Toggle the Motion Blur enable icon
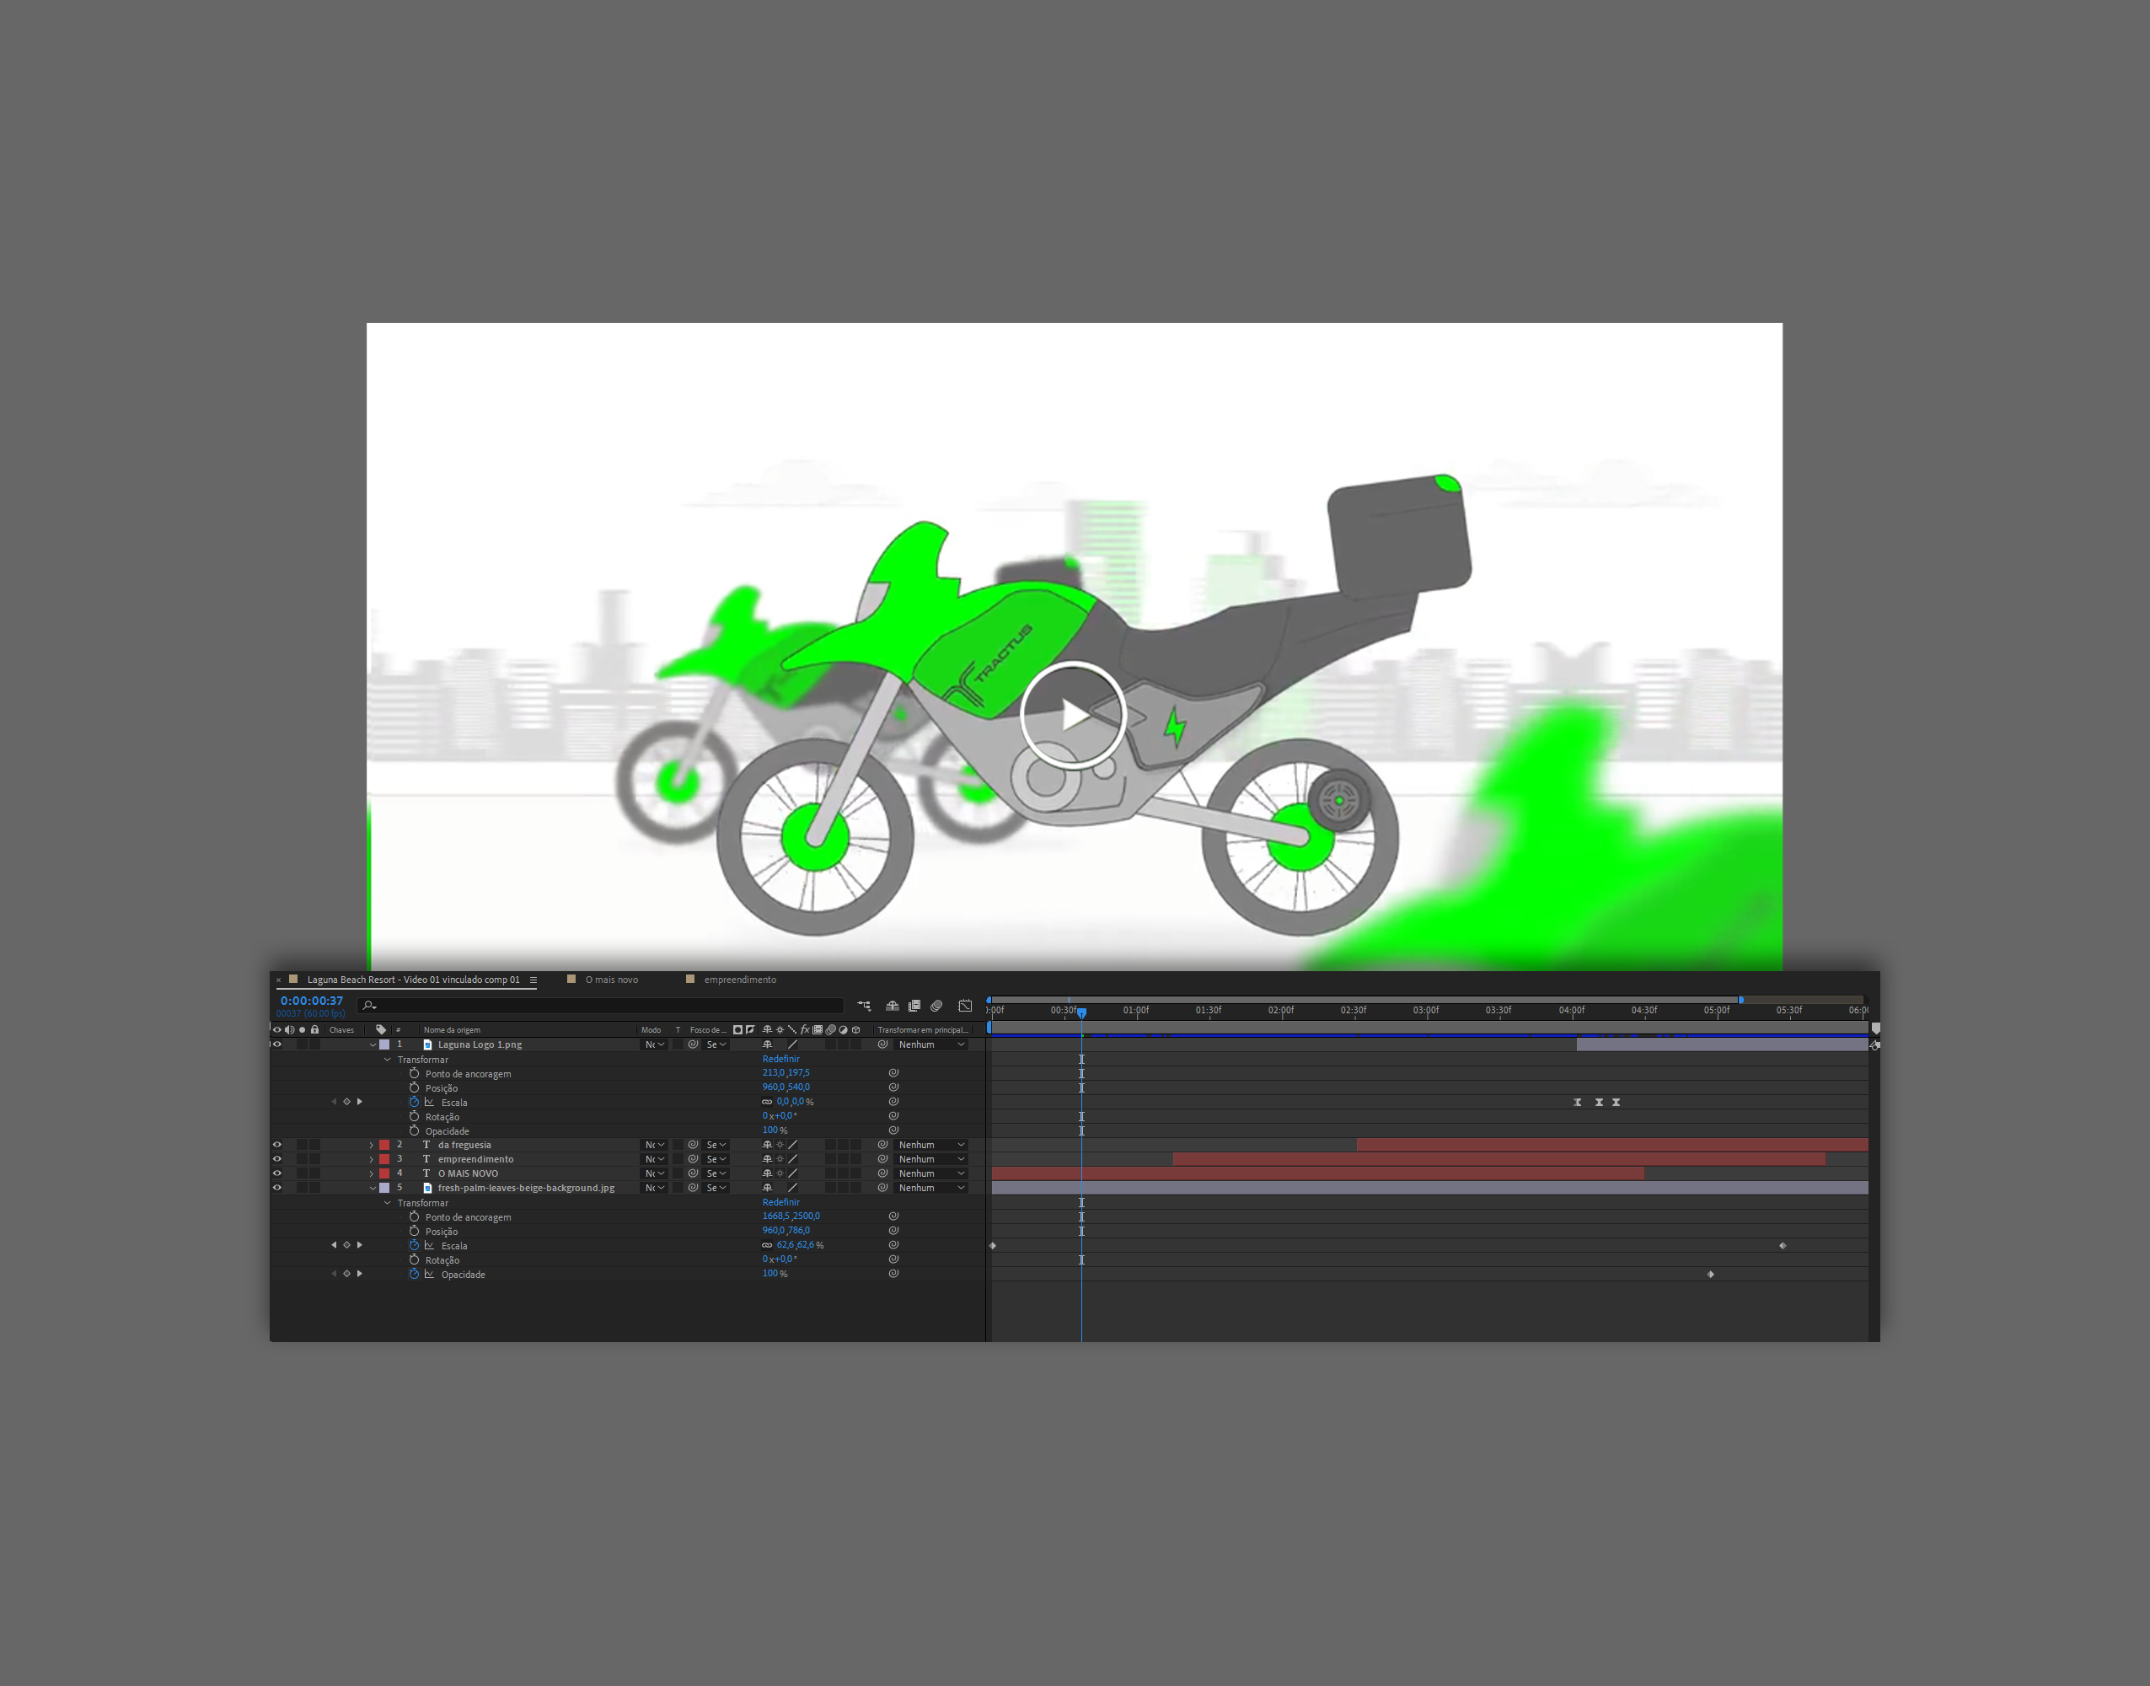 click(936, 1006)
